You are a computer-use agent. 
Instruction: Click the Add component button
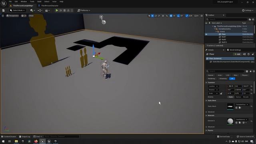click(x=237, y=54)
